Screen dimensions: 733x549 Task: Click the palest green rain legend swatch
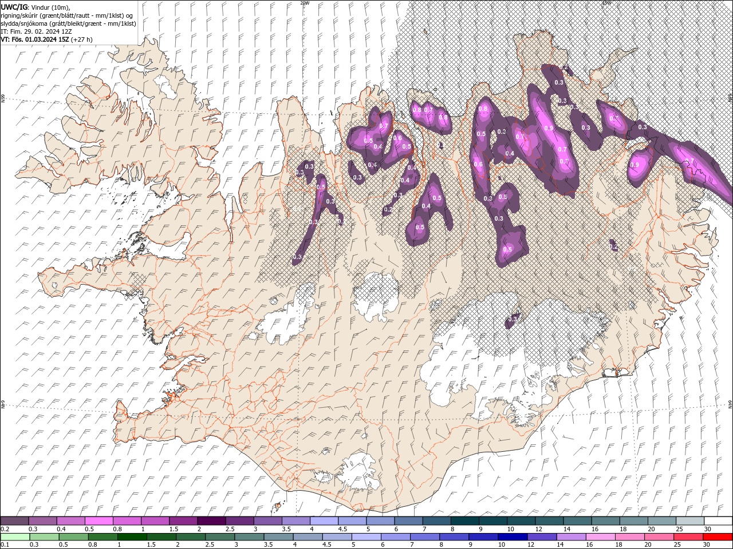tap(15, 536)
